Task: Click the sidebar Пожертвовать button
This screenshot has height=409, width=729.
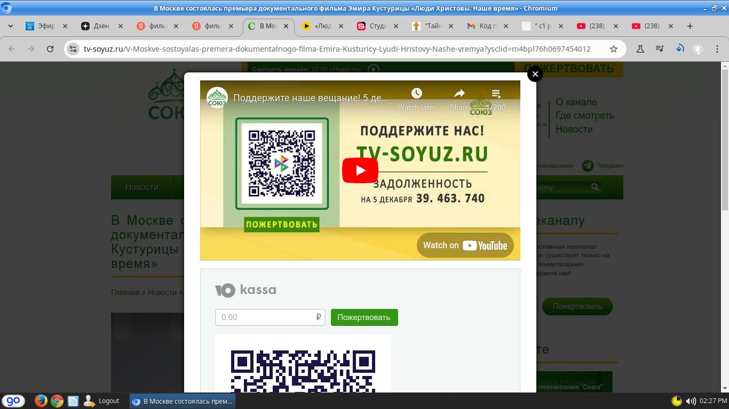Action: point(577,306)
